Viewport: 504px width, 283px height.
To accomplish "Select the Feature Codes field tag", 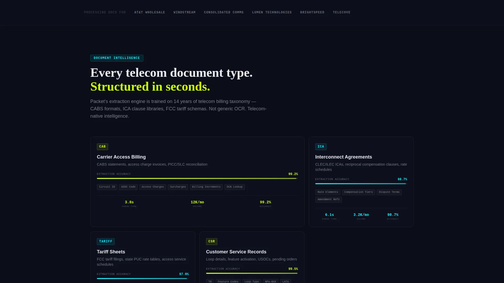I will pyautogui.click(x=228, y=281).
